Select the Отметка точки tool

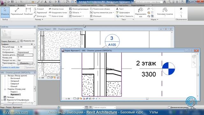coord(56,9)
